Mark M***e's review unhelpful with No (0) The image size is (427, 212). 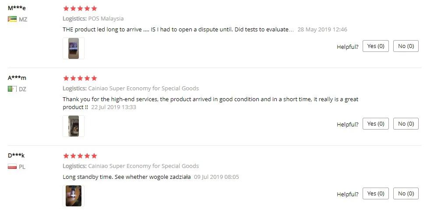(406, 46)
